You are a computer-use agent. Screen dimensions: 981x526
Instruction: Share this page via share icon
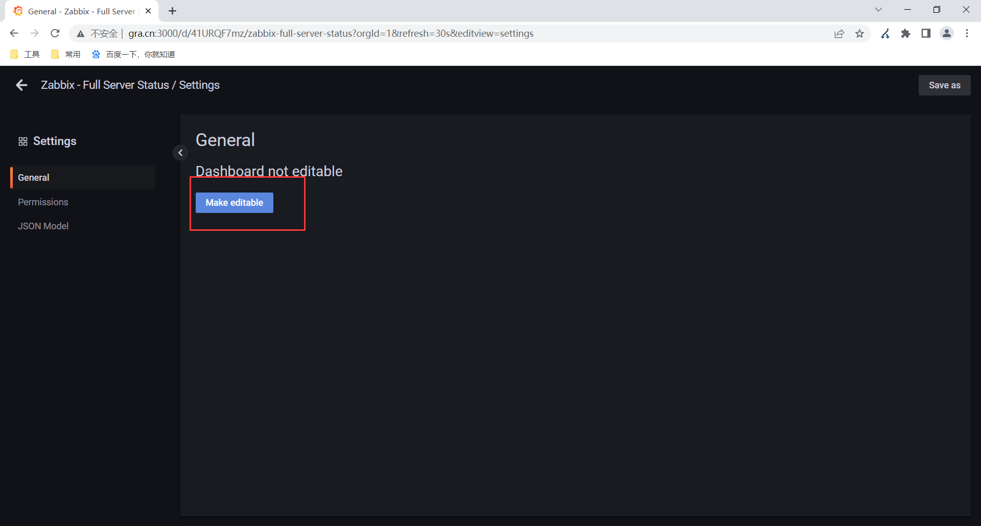click(839, 34)
